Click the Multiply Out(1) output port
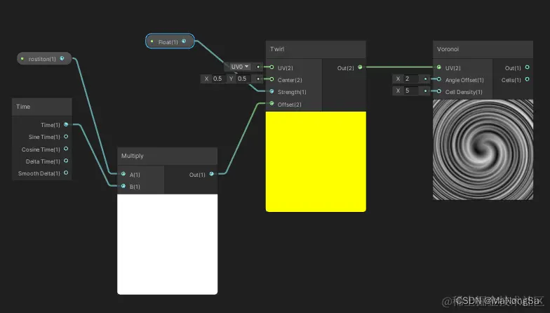The height and width of the screenshot is (313, 550). tap(212, 174)
